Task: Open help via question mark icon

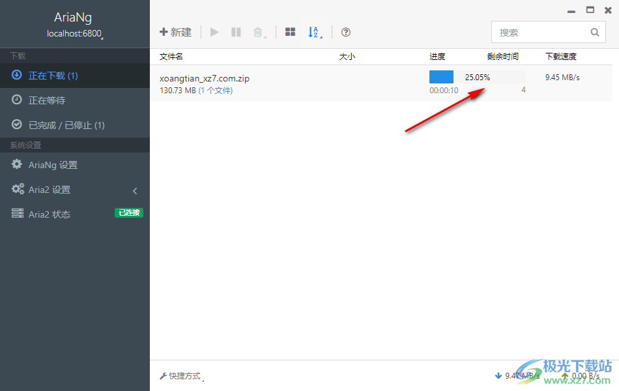Action: pos(346,32)
